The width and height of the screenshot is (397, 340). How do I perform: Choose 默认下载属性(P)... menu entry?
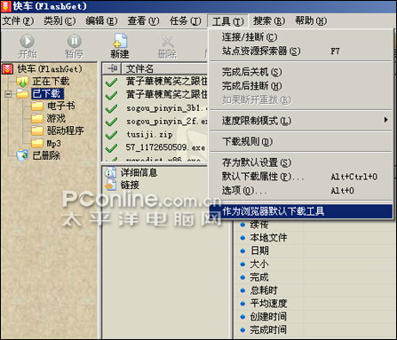pyautogui.click(x=301, y=177)
